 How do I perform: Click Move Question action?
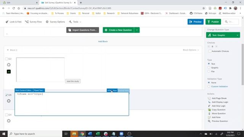pyautogui.click(x=217, y=113)
